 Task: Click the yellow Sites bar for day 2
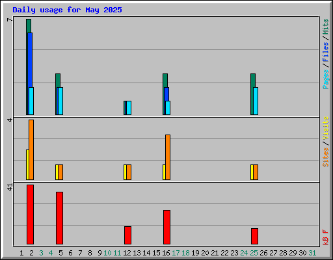(x=27, y=164)
